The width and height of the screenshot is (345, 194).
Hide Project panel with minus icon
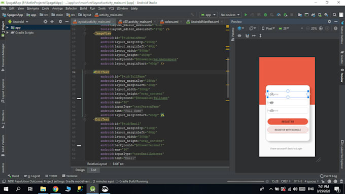coord(67,21)
